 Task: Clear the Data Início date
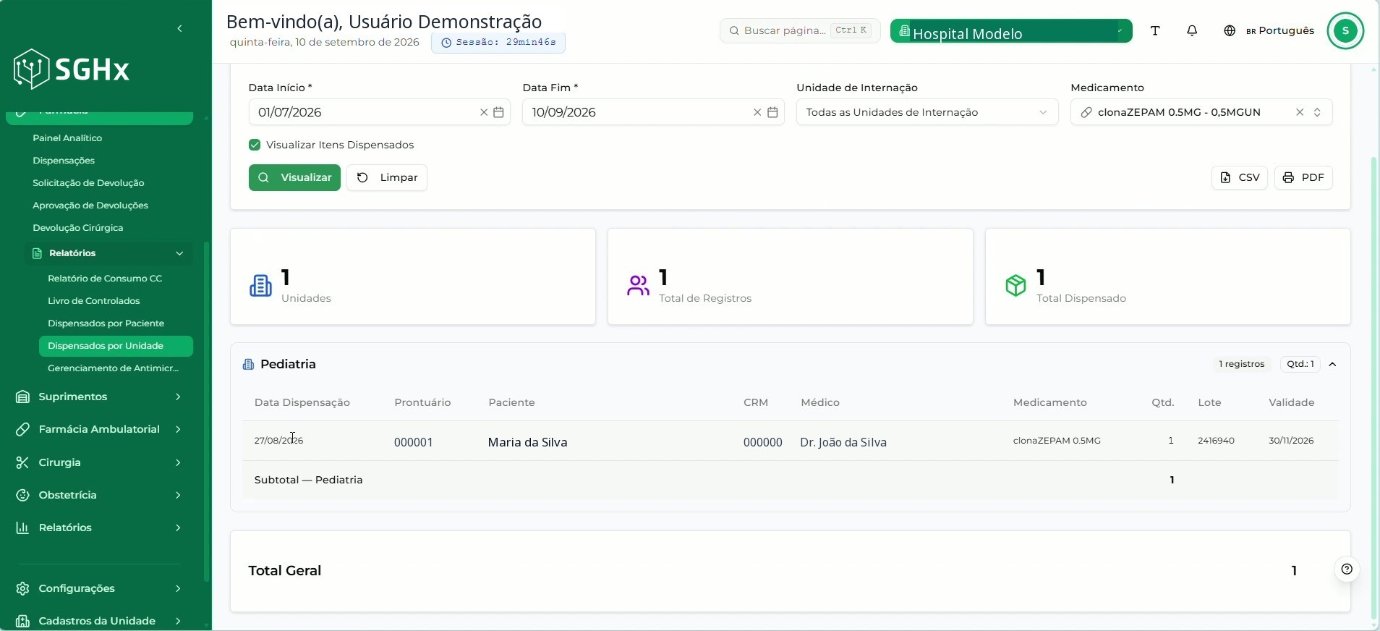pos(484,112)
